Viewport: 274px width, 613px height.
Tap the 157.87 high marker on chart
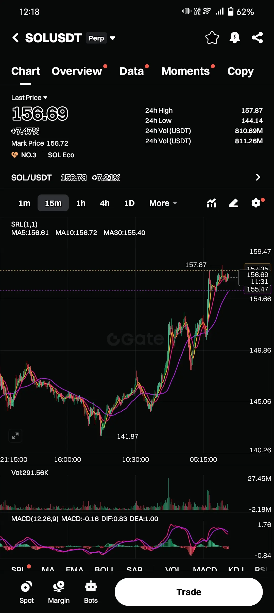[x=196, y=265]
